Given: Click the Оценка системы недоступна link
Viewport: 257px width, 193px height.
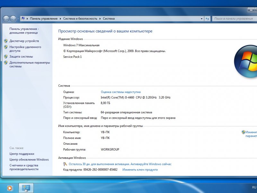Looking at the screenshot, I should pyautogui.click(x=121, y=92).
